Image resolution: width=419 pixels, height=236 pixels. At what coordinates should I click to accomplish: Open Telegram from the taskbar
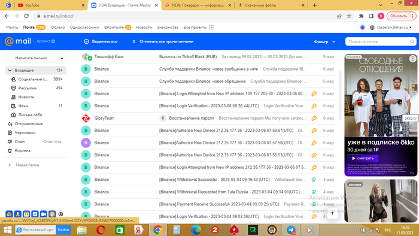[291, 230]
